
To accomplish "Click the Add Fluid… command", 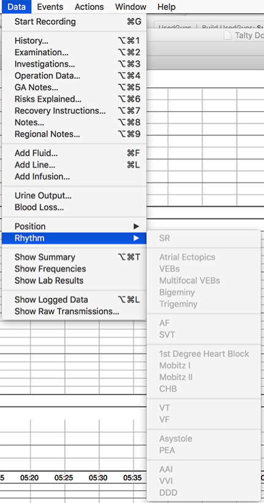I will 74,154.
